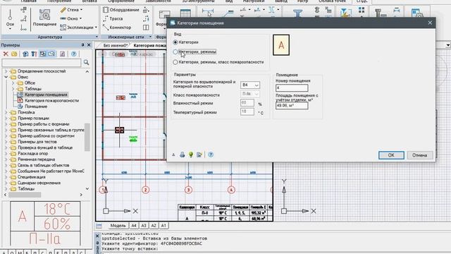
Task: Expand the Помойка folder
Action: (x=6, y=112)
